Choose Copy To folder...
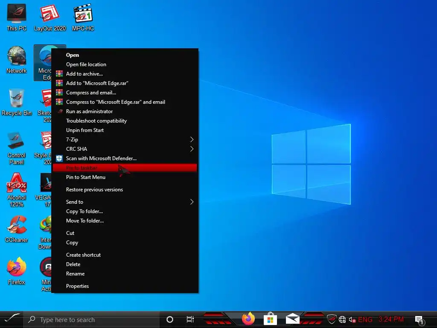This screenshot has height=328, width=437. 125,211
